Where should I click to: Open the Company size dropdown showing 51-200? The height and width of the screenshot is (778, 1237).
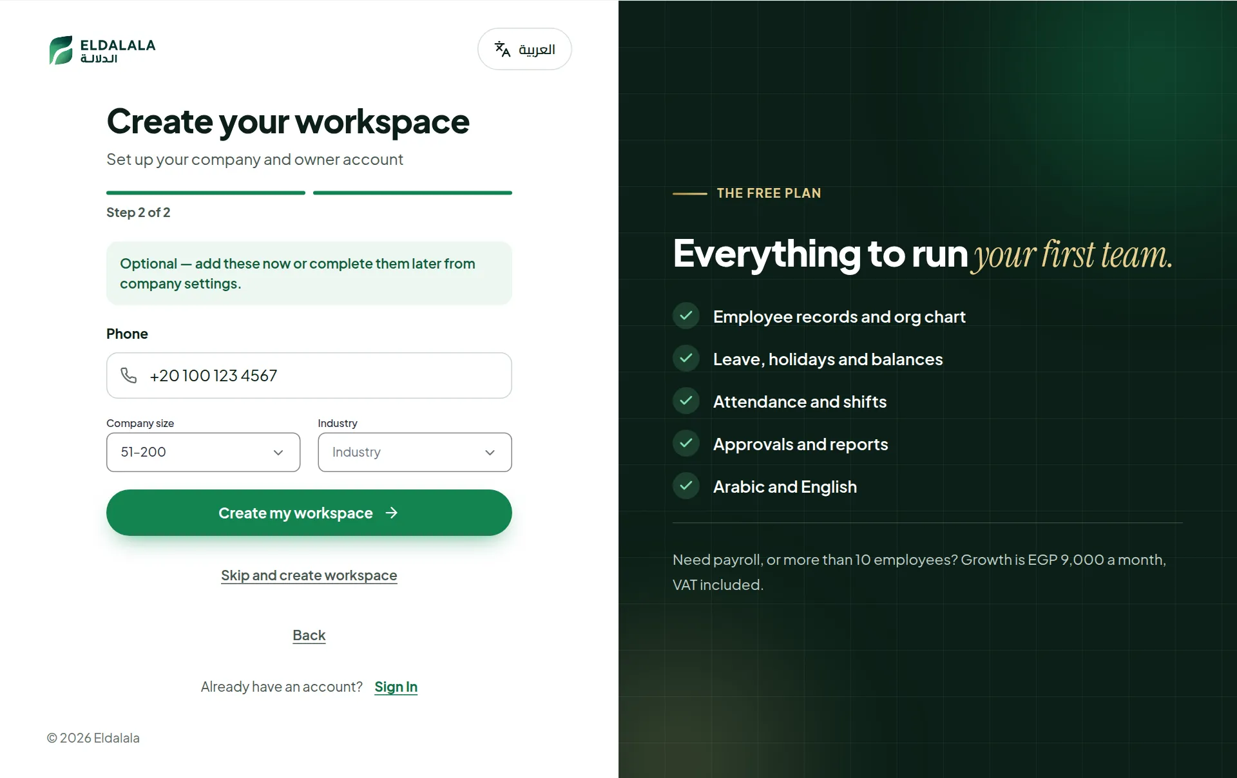click(x=203, y=452)
